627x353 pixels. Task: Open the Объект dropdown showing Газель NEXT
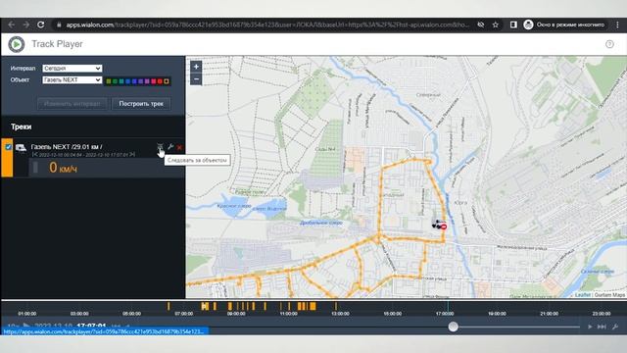tap(72, 80)
